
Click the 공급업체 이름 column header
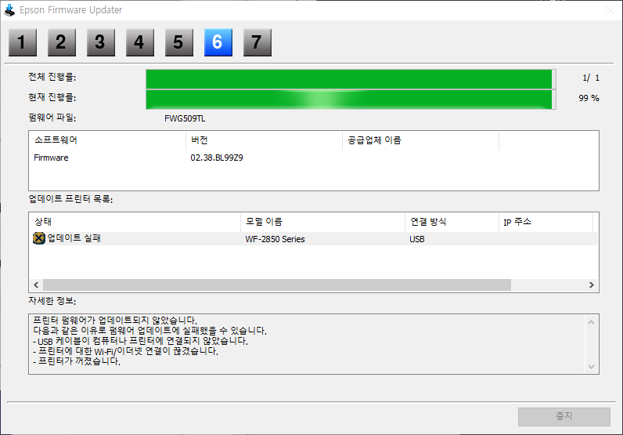pyautogui.click(x=420, y=140)
